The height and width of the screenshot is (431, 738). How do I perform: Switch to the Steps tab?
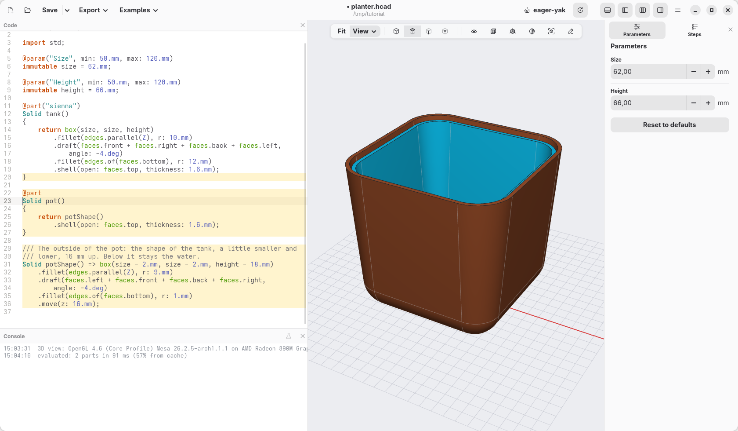[x=695, y=30]
